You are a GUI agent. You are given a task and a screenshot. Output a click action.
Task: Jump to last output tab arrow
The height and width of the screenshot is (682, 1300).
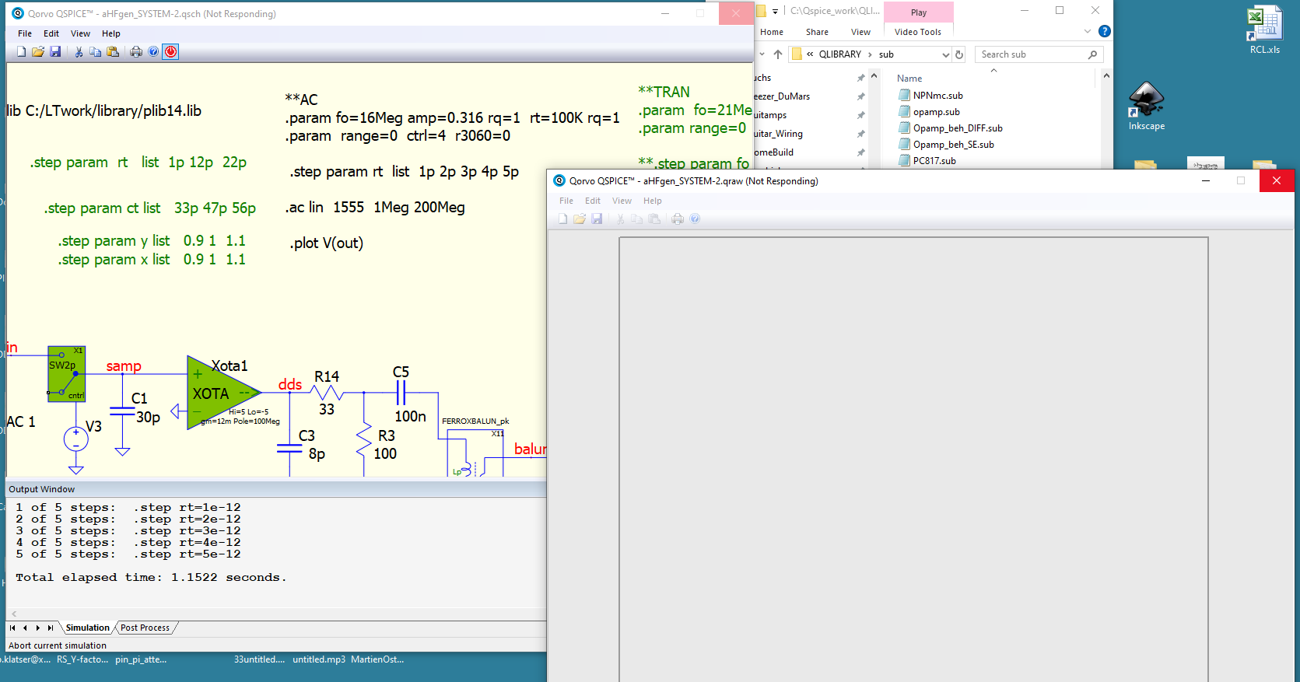click(51, 628)
